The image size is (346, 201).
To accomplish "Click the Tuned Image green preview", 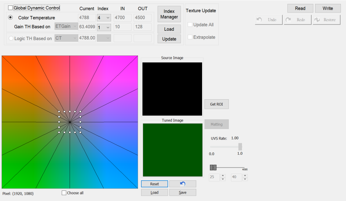I will coord(172,150).
